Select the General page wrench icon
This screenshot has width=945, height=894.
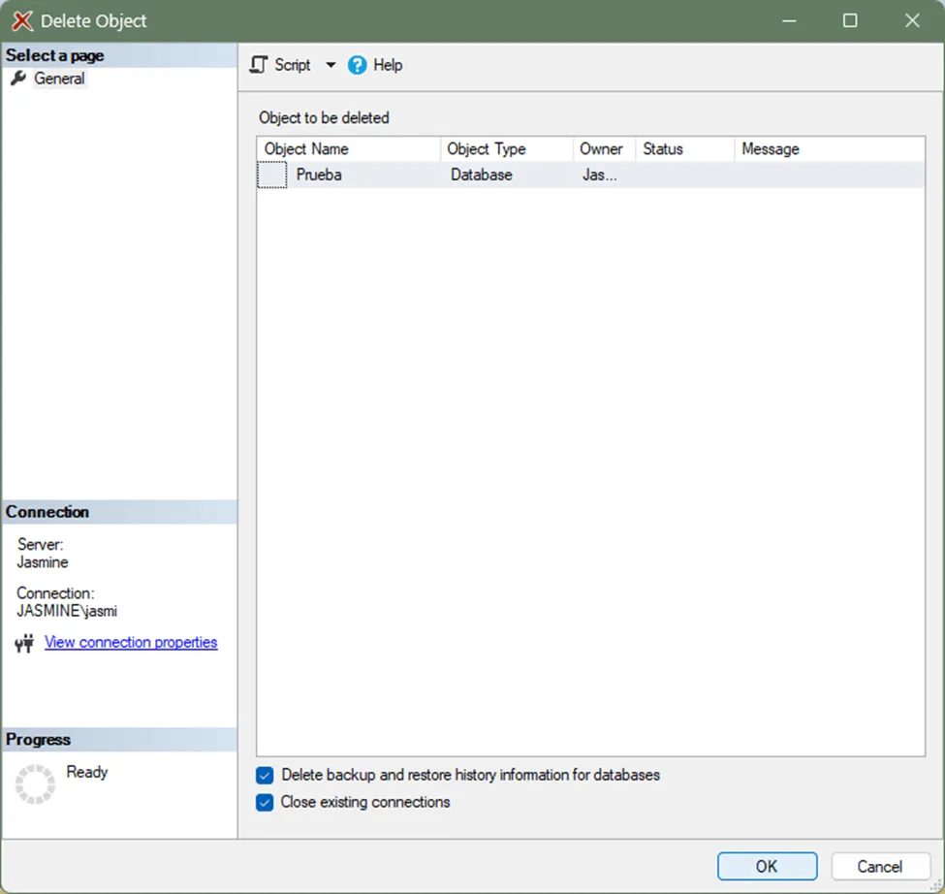[18, 79]
